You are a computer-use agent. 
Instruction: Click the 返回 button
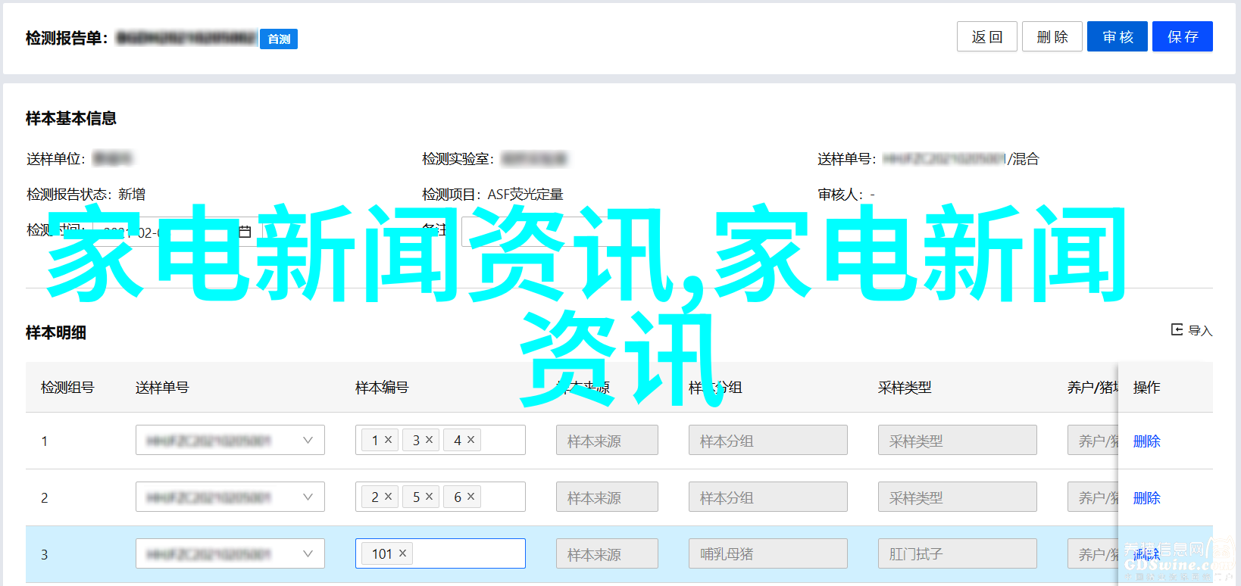pyautogui.click(x=986, y=36)
